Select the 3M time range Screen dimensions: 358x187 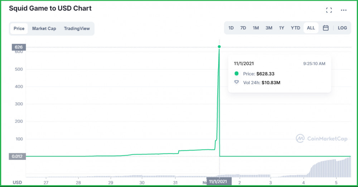[269, 28]
